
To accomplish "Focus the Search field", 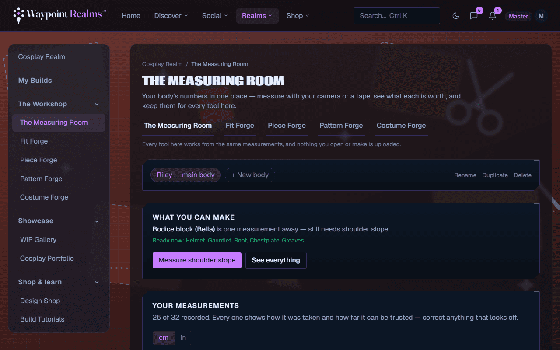I will click(x=397, y=16).
